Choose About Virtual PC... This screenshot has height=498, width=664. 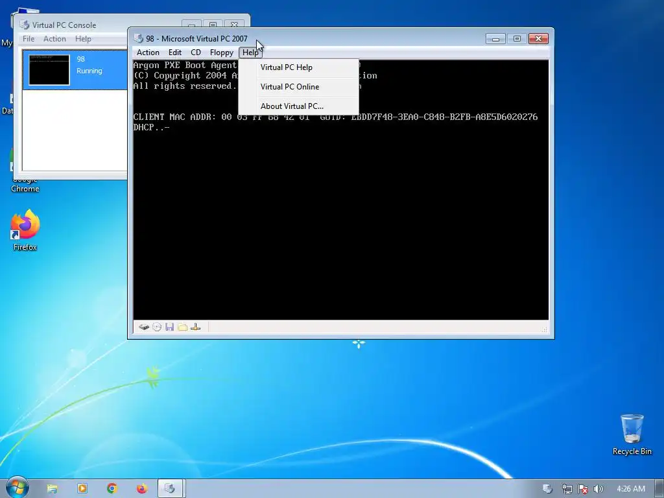(299, 106)
